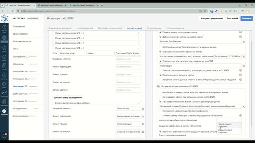This screenshot has width=255, height=143.
Task: Enable Отображать кнопку Перейти в сделку checkbox
Action: coord(160,47)
